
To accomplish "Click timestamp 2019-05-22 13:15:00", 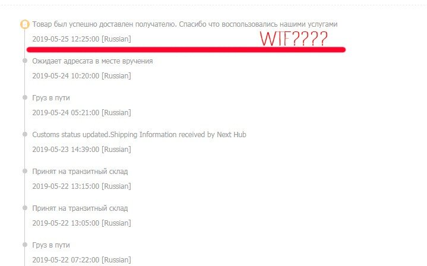I will (x=66, y=186).
